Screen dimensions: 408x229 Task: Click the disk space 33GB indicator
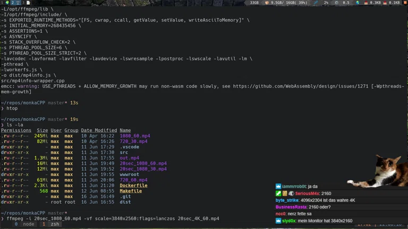click(x=254, y=3)
